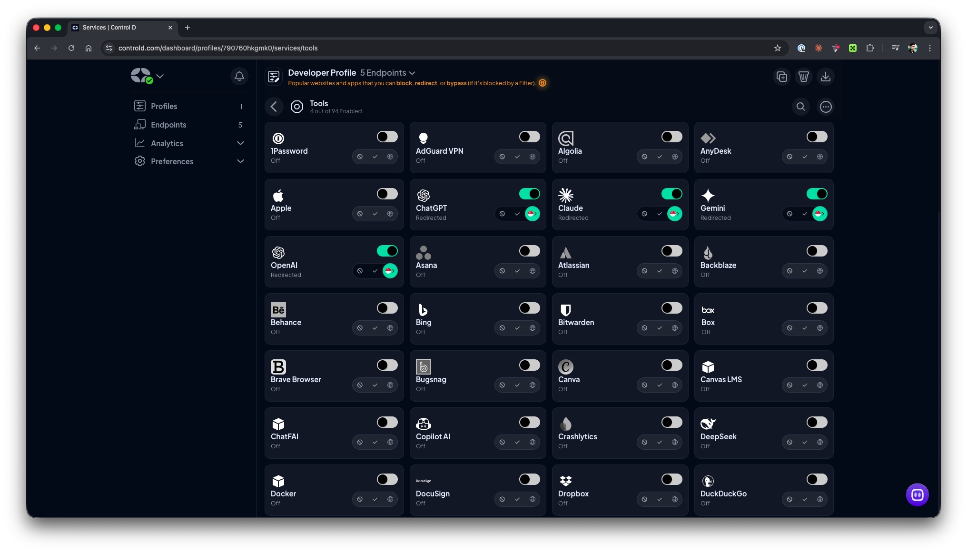Click the bypass checkmark for AdGuard VPN
Image resolution: width=967 pixels, height=553 pixels.
tap(517, 157)
